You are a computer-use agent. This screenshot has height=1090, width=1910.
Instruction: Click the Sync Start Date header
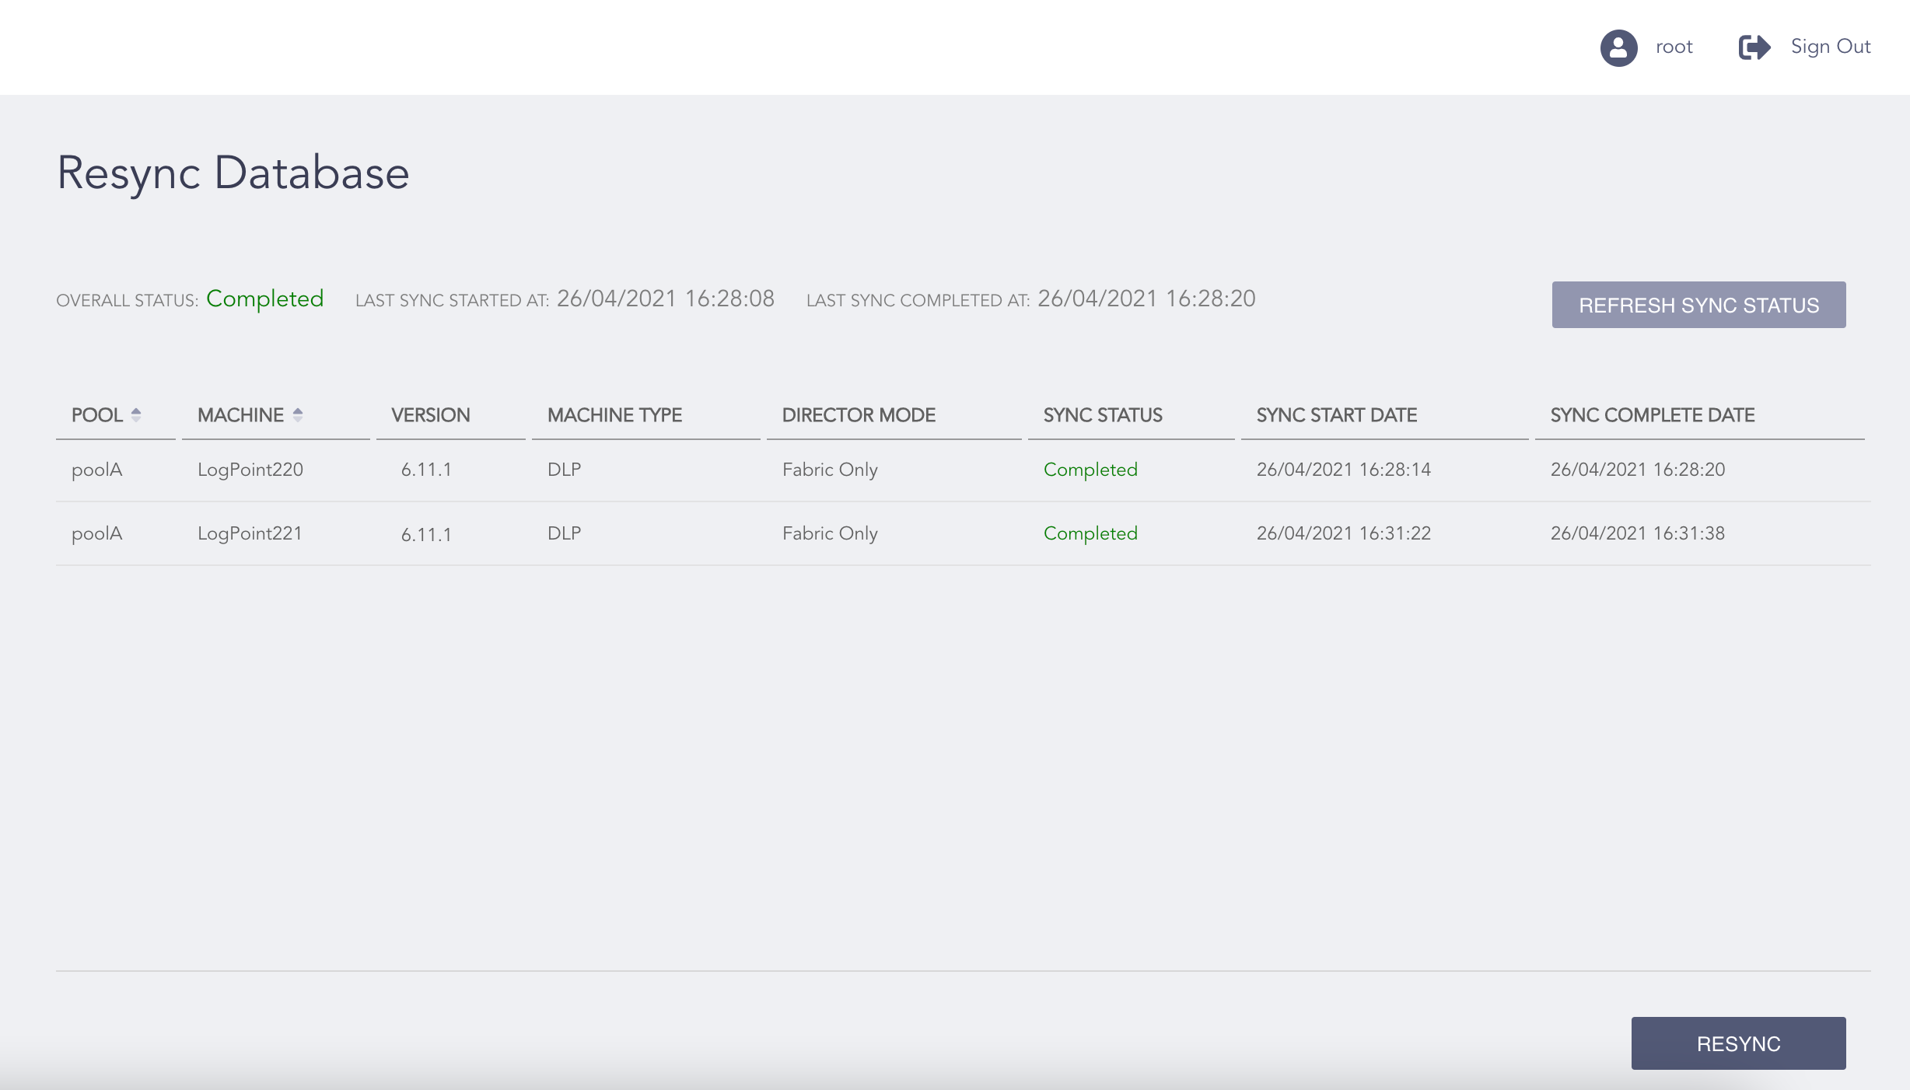click(1336, 415)
